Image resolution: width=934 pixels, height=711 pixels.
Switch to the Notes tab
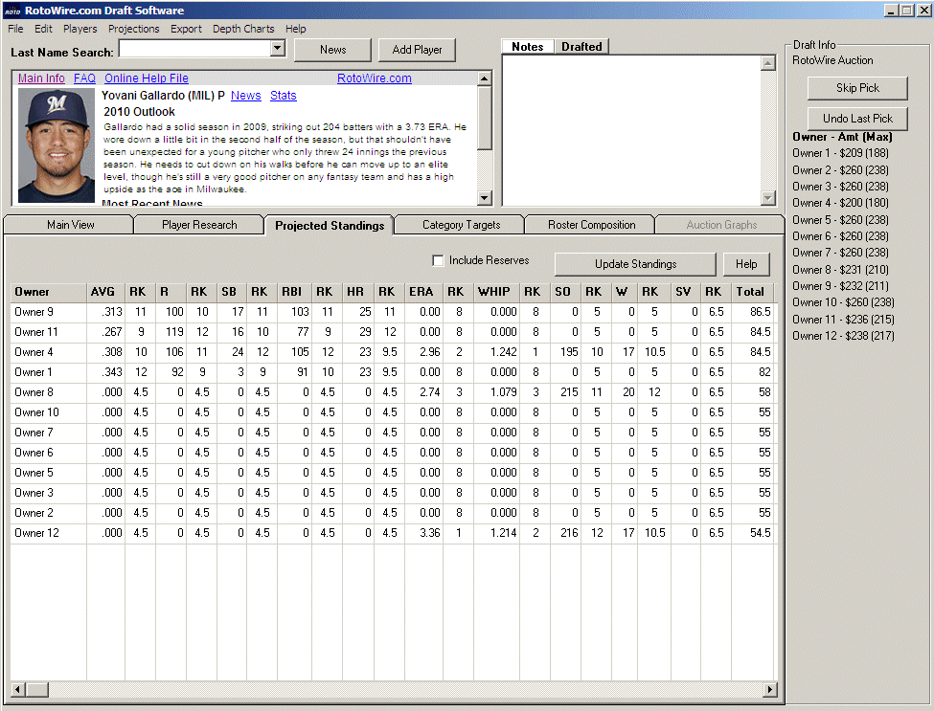click(528, 46)
